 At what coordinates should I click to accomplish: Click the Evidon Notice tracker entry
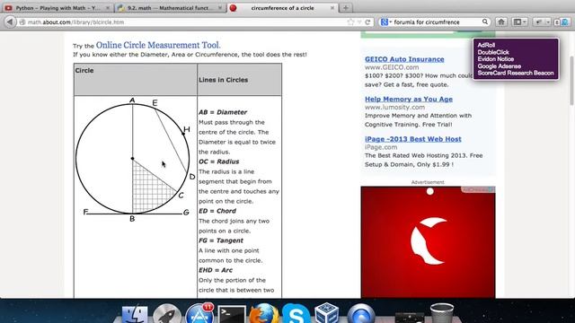(x=495, y=59)
